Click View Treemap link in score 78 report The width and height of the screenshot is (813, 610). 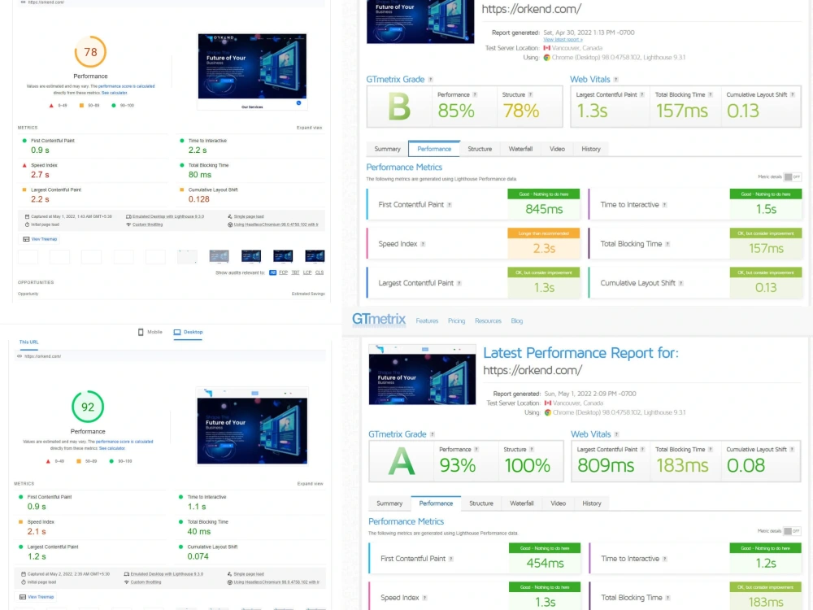[x=44, y=239]
